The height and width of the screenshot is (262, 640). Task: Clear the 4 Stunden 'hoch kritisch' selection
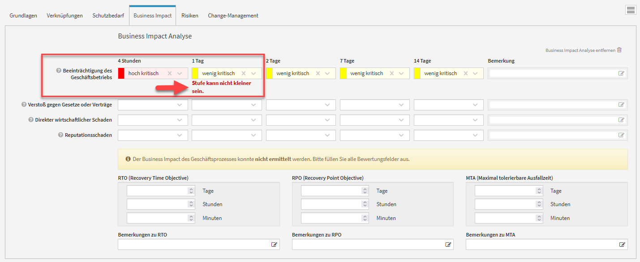(170, 73)
